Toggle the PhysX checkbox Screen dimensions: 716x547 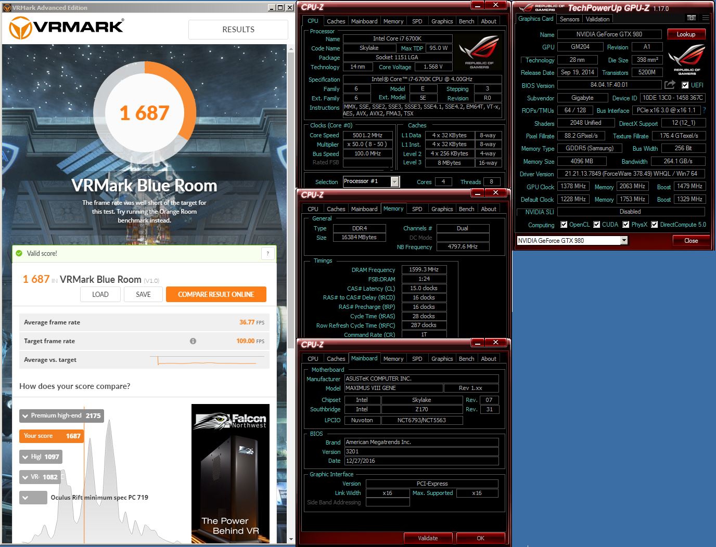coord(626,225)
